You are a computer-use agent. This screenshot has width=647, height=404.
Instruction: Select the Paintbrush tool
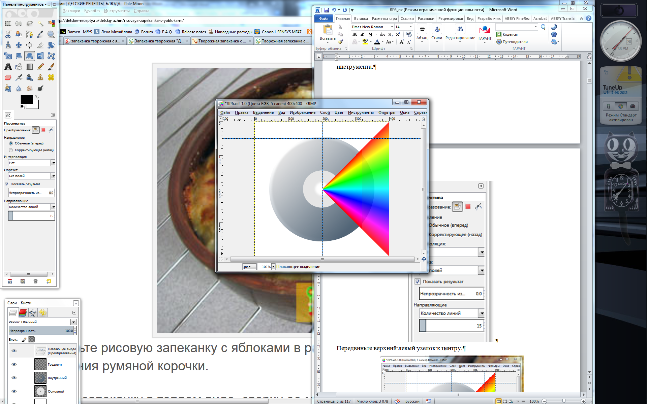tap(51, 67)
